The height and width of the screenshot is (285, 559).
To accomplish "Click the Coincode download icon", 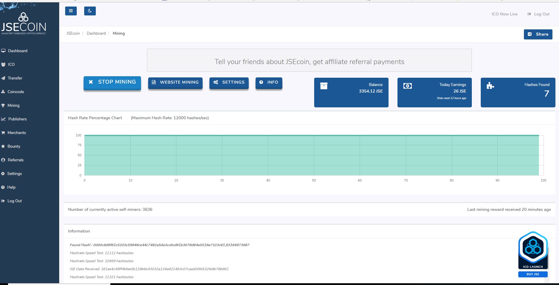I will pos(3,92).
